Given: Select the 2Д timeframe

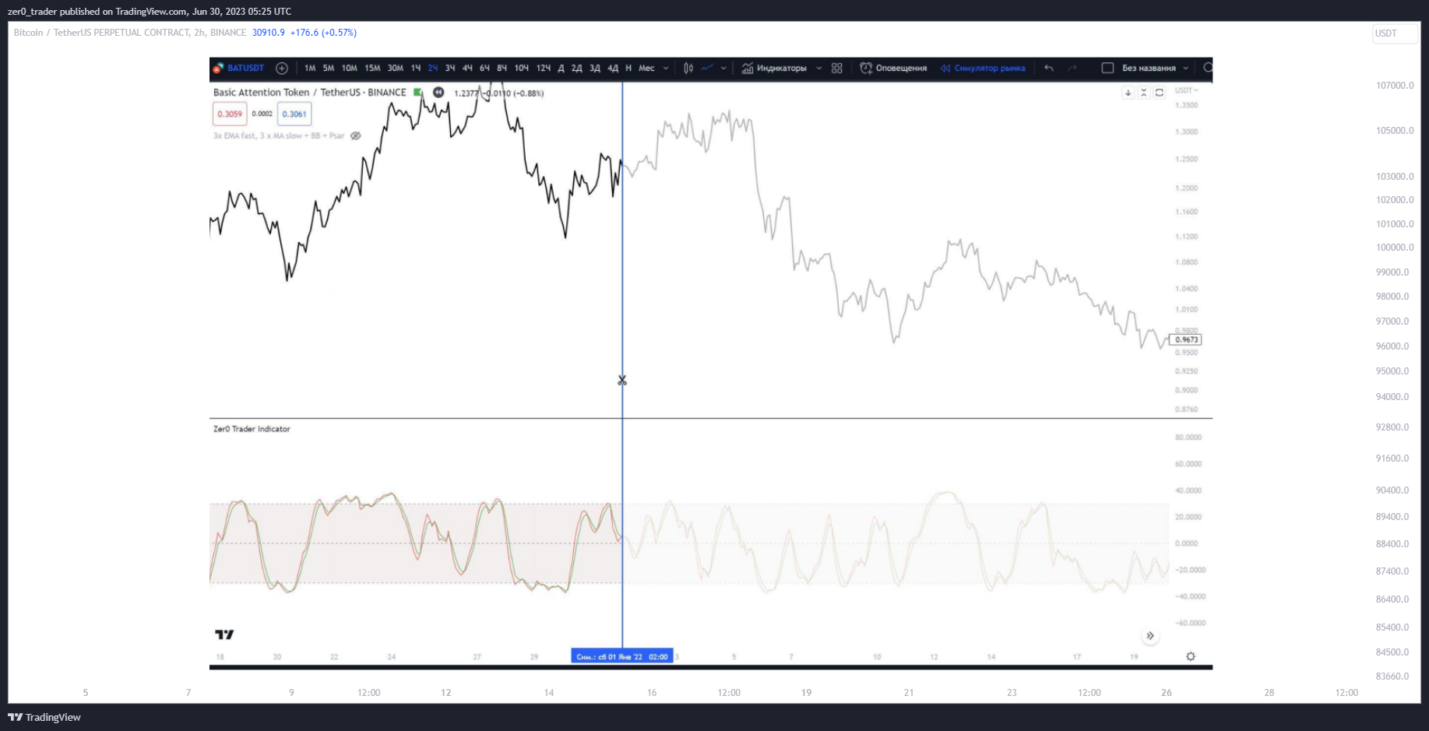Looking at the screenshot, I should coord(576,69).
